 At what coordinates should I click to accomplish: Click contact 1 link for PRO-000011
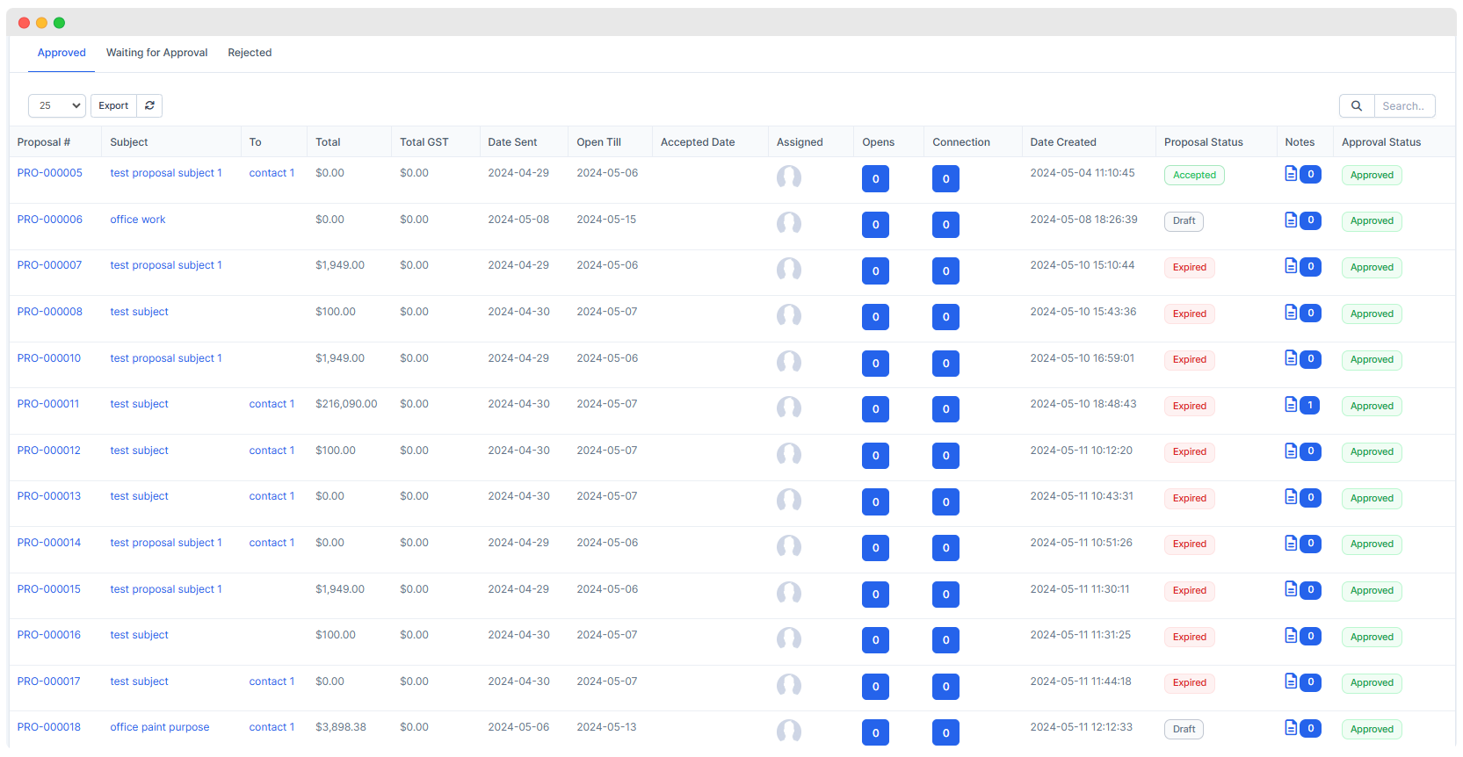[x=272, y=404]
